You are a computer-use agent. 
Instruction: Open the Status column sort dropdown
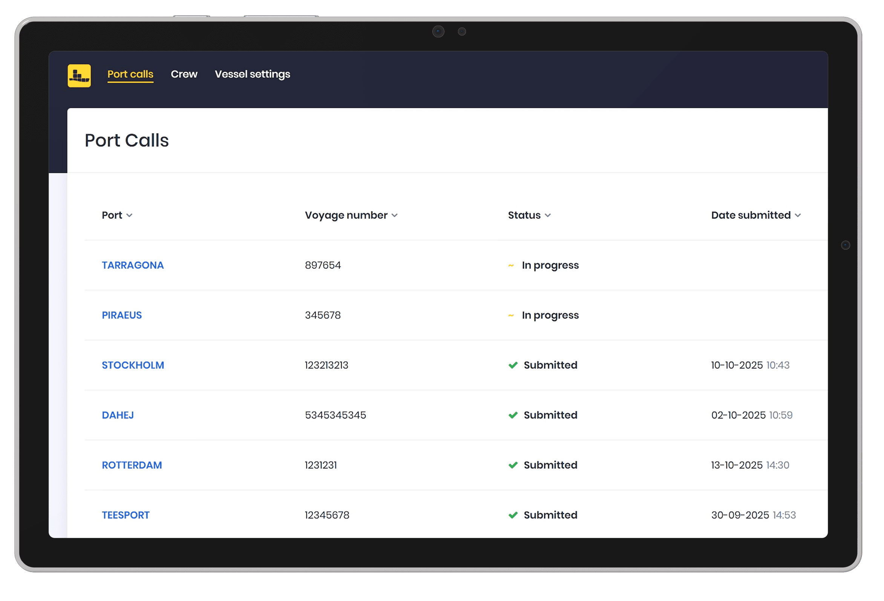point(547,215)
